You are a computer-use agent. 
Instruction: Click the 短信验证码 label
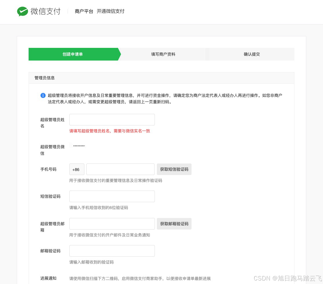(51, 196)
